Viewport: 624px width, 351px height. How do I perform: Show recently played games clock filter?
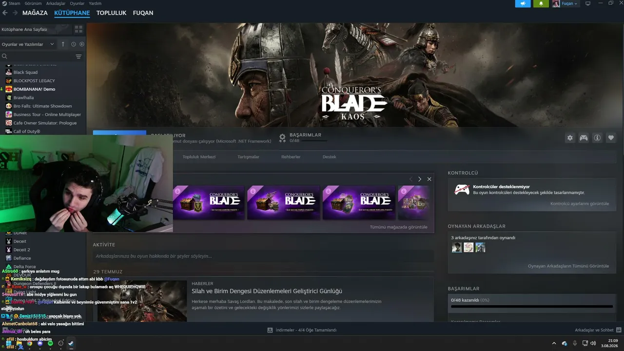tap(74, 44)
